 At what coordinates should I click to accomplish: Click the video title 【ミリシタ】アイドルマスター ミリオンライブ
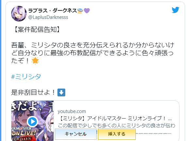point(116,119)
